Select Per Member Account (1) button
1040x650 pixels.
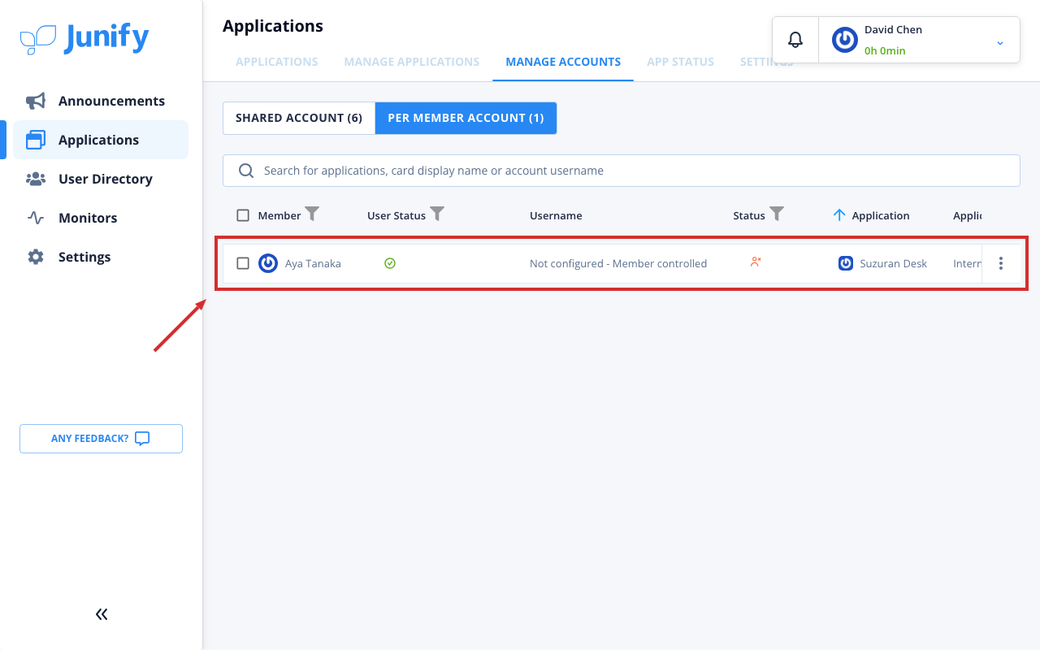(x=466, y=118)
